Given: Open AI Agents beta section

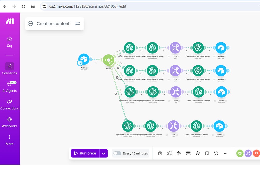Looking at the screenshot, I should tap(9, 87).
